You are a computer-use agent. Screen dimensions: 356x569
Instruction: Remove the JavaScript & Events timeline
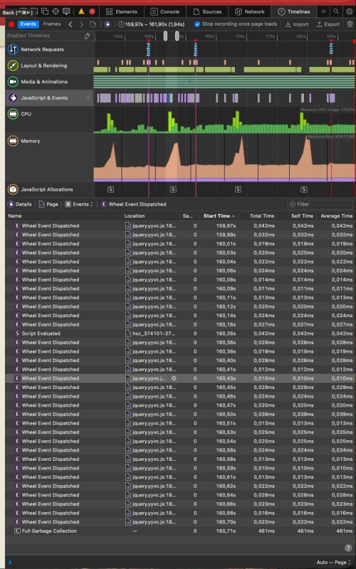click(x=88, y=98)
